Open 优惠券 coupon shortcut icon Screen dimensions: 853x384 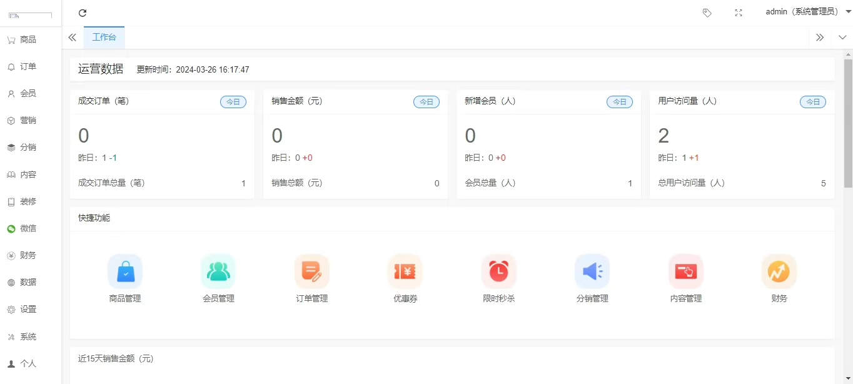(x=405, y=271)
